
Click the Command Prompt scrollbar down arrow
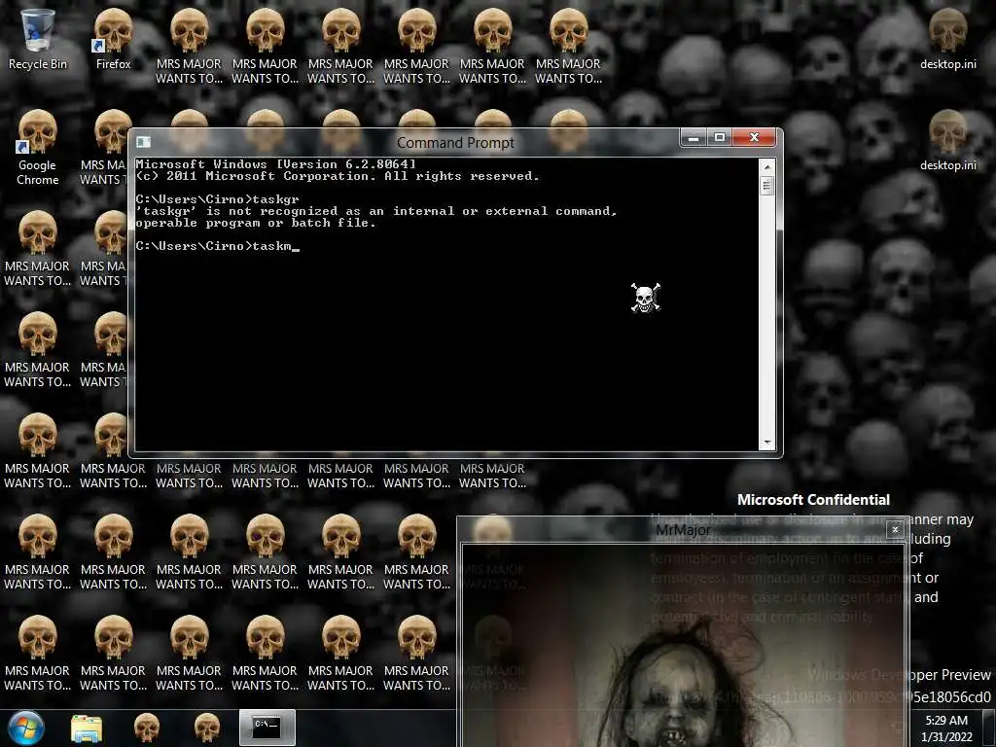pyautogui.click(x=767, y=443)
